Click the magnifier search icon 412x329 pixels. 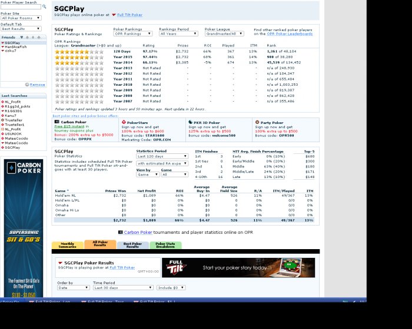(x=44, y=6)
